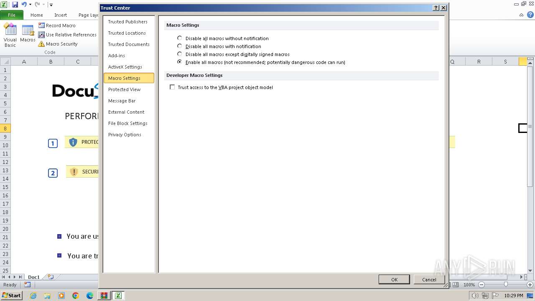Open File Explorer from taskbar
This screenshot has height=301, width=535.
pos(47,296)
